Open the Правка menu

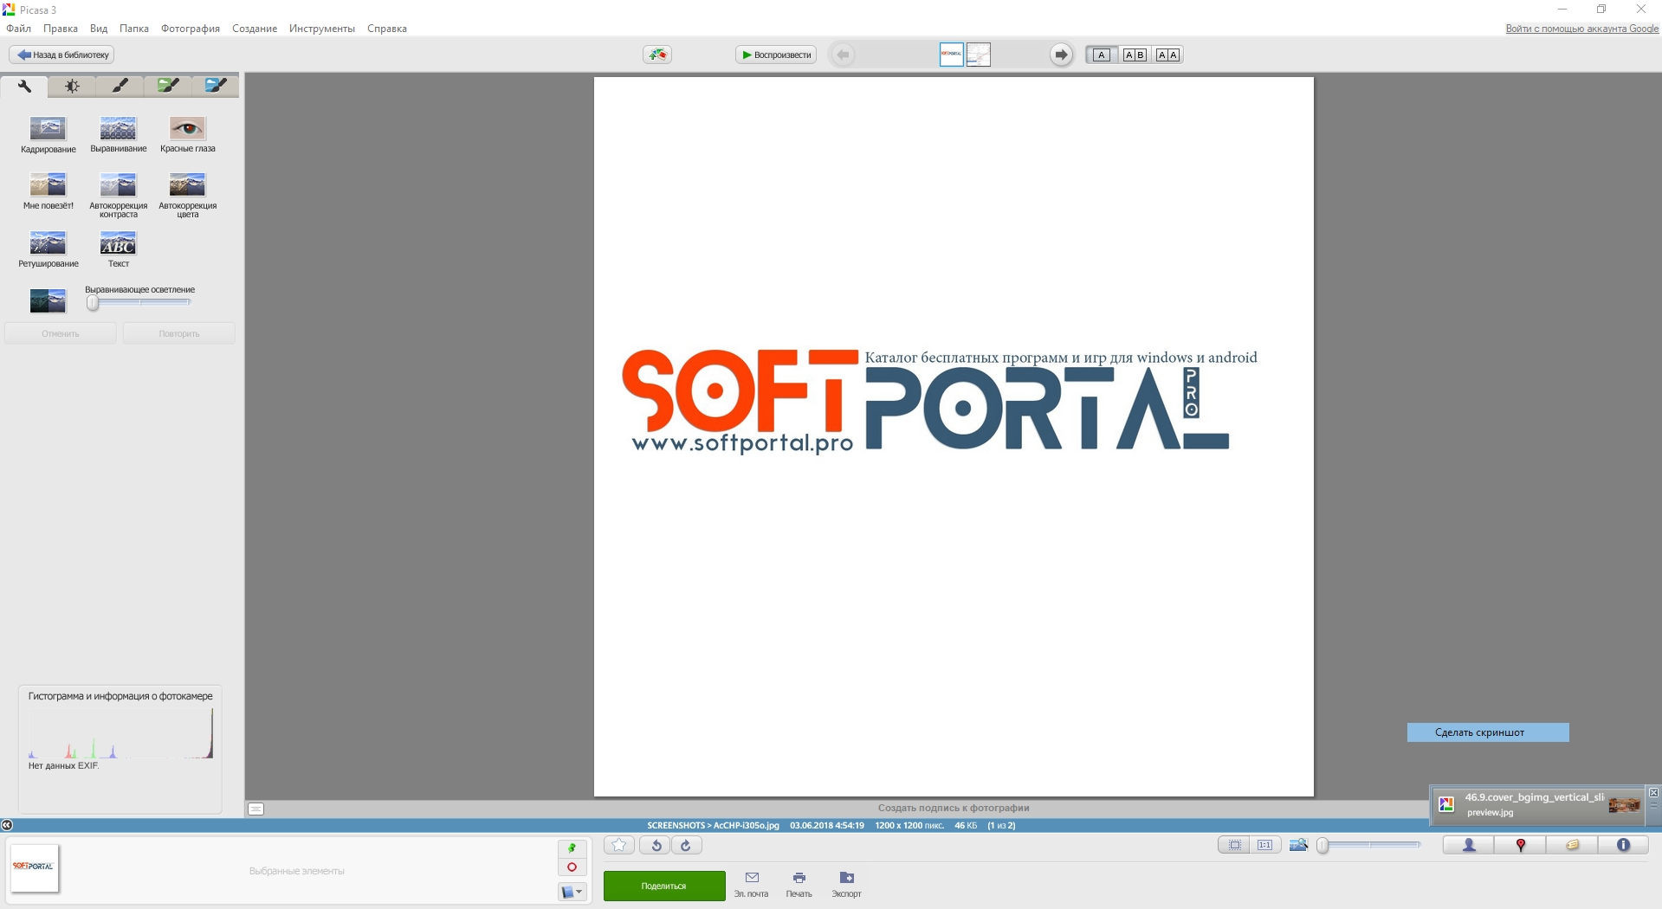point(61,29)
